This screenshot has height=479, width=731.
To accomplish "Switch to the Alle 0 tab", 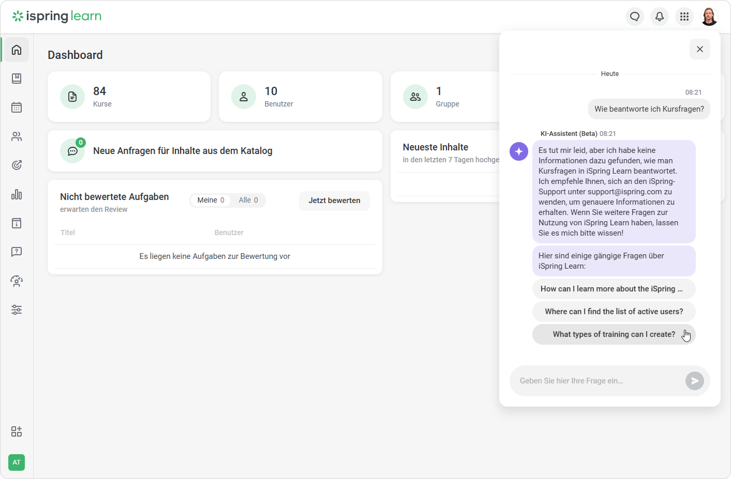I will point(248,200).
